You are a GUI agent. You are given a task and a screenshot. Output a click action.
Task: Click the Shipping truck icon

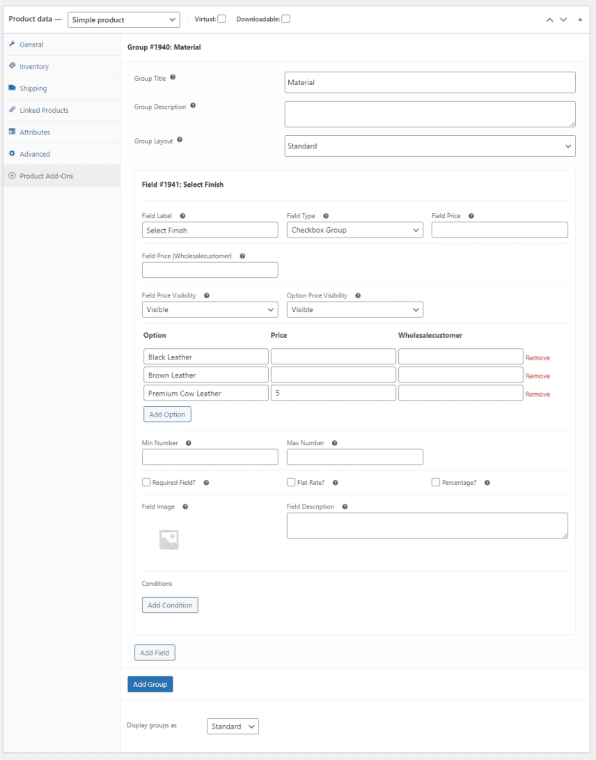pyautogui.click(x=12, y=88)
